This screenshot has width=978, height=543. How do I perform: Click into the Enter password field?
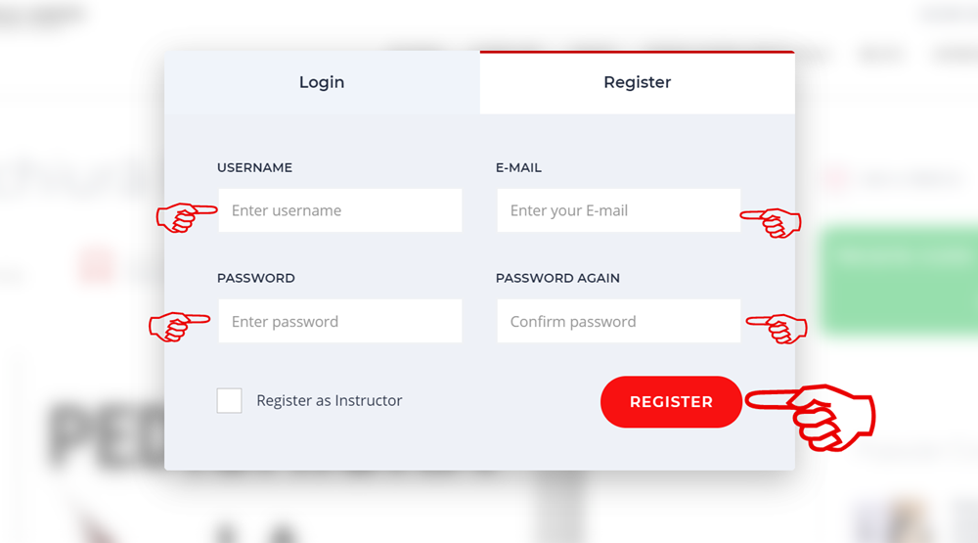click(340, 321)
